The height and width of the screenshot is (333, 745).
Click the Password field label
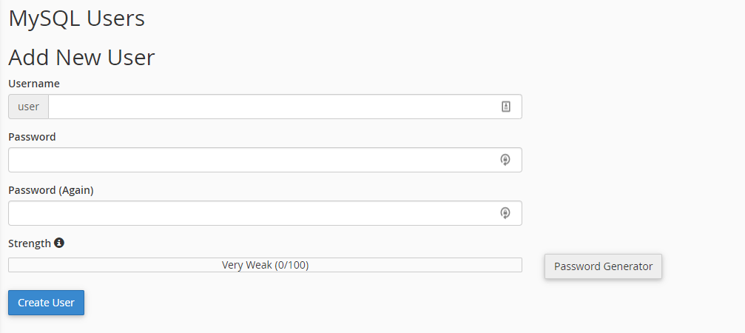click(x=32, y=137)
